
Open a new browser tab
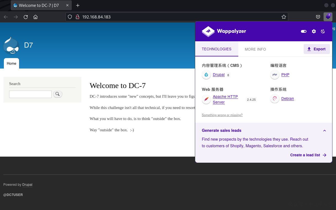78,5
